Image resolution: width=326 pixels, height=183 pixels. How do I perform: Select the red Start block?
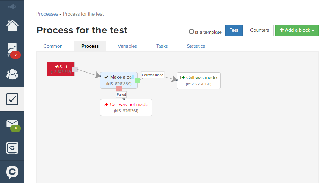[x=61, y=69]
